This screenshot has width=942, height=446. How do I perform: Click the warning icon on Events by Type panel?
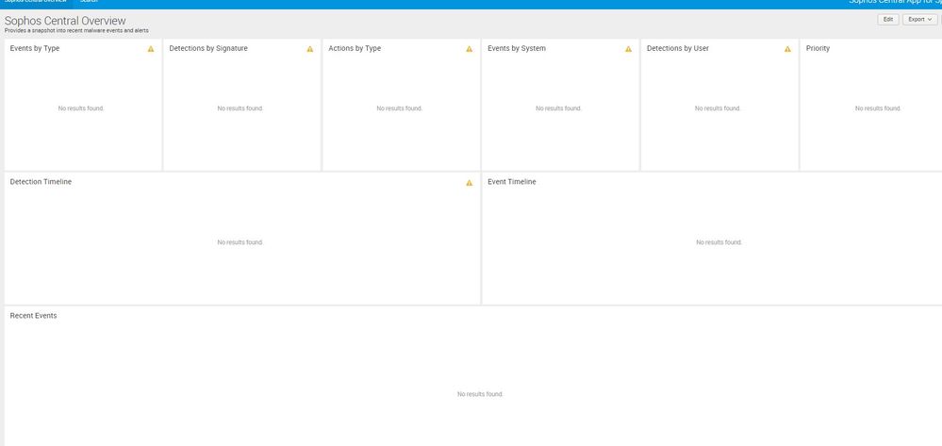point(151,49)
